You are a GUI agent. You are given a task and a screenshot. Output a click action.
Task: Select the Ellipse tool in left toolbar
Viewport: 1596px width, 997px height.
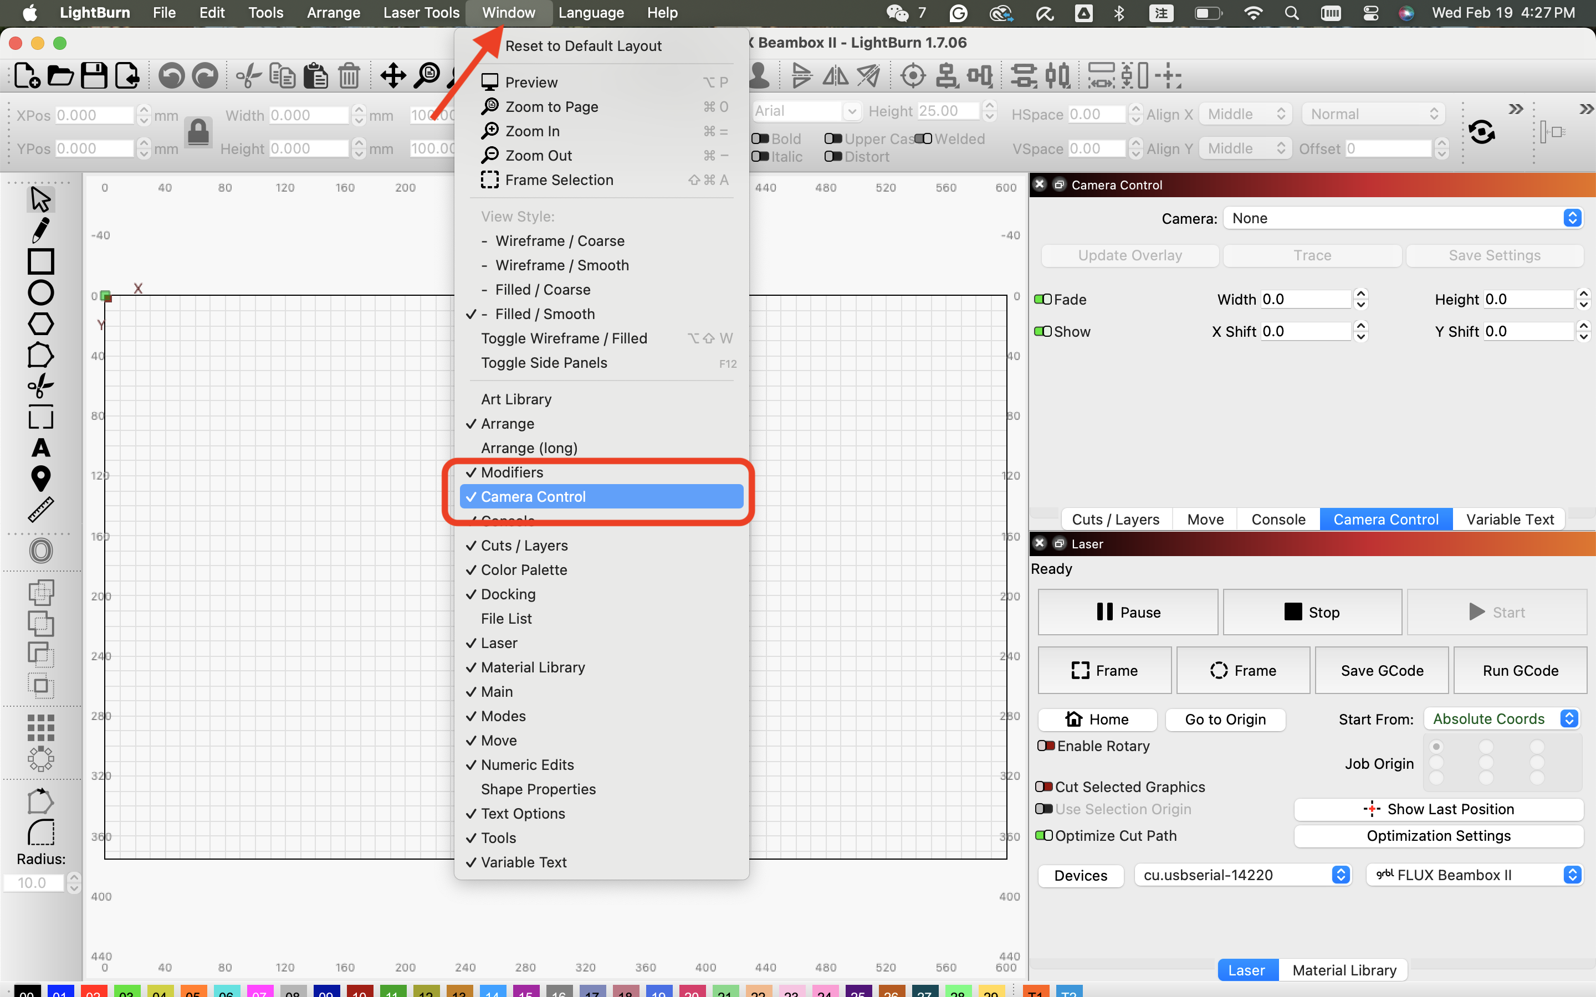pos(40,292)
